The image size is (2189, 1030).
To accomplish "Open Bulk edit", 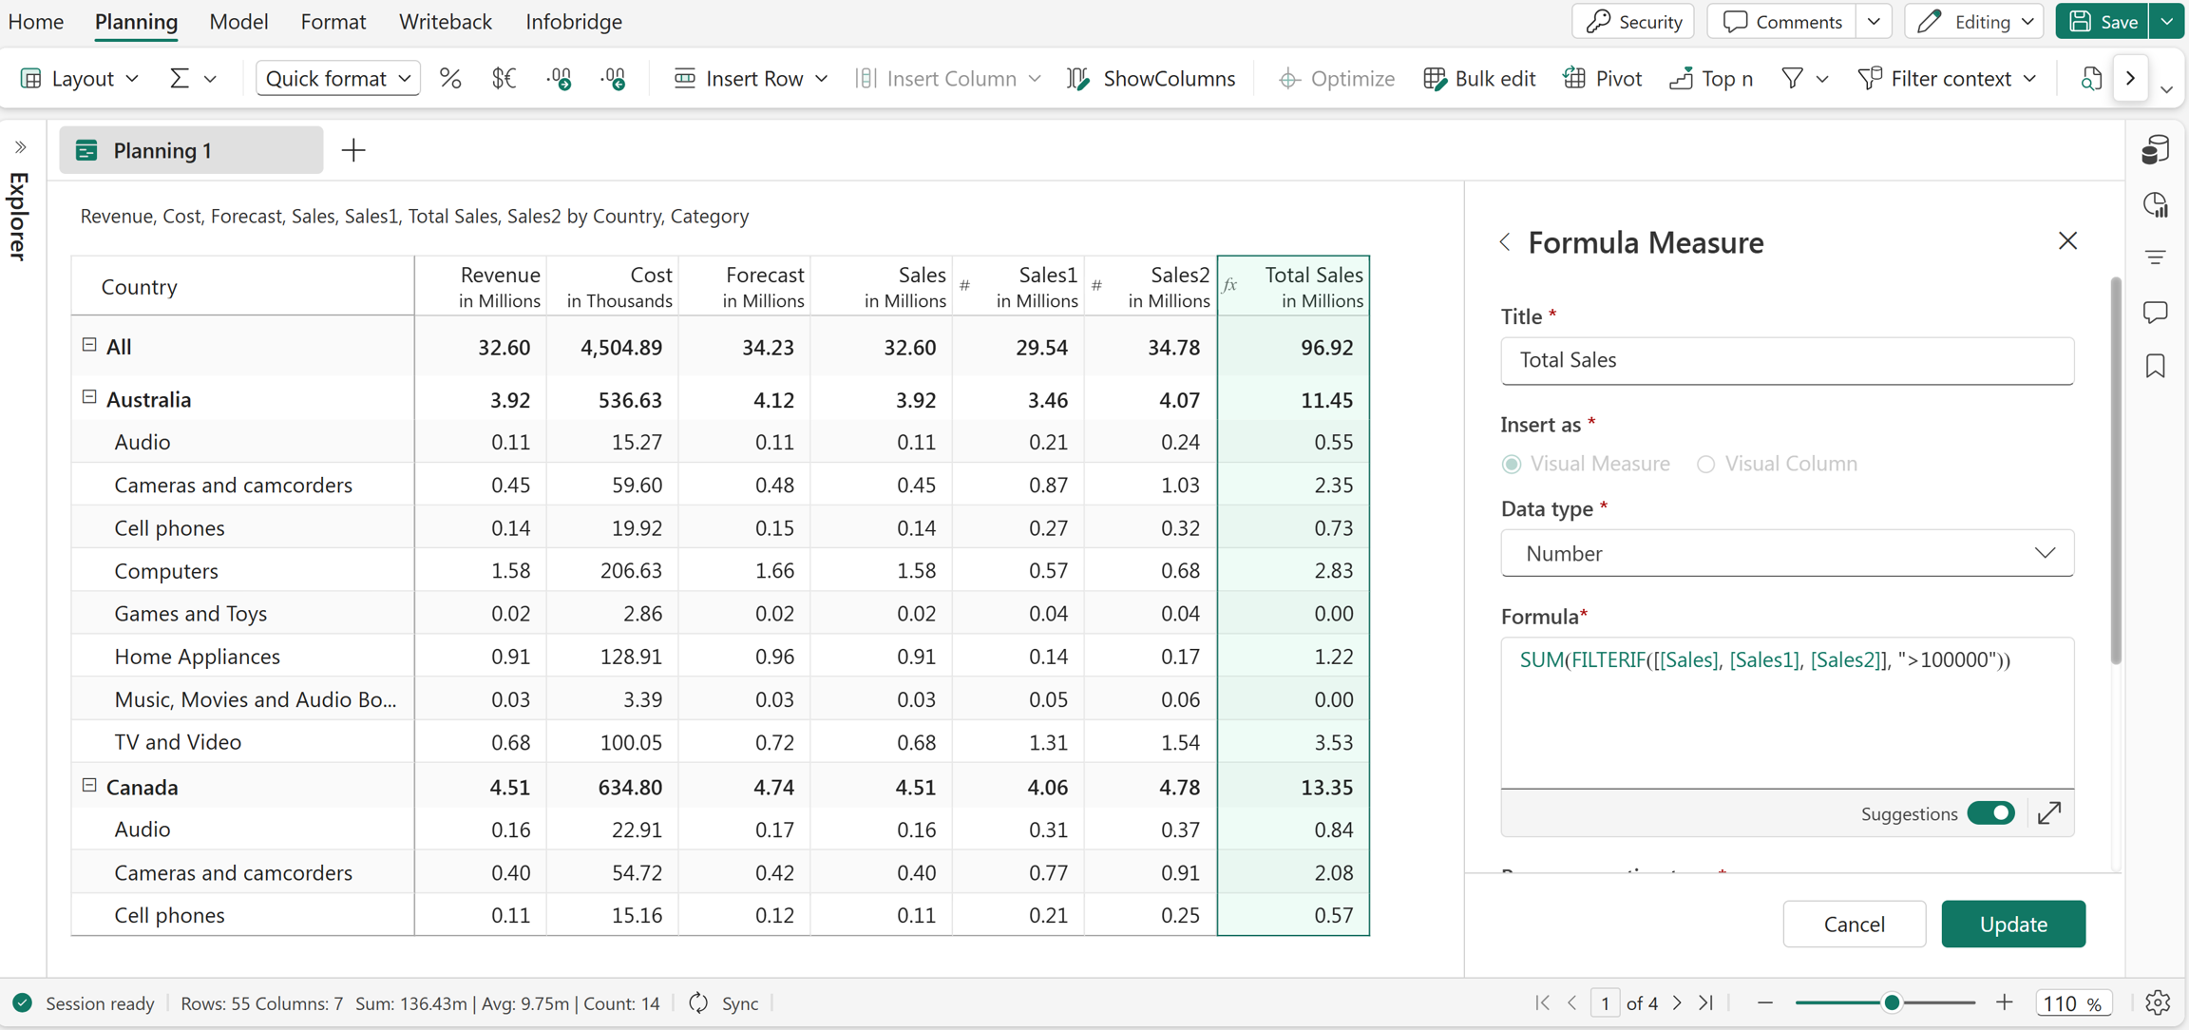I will (1479, 78).
